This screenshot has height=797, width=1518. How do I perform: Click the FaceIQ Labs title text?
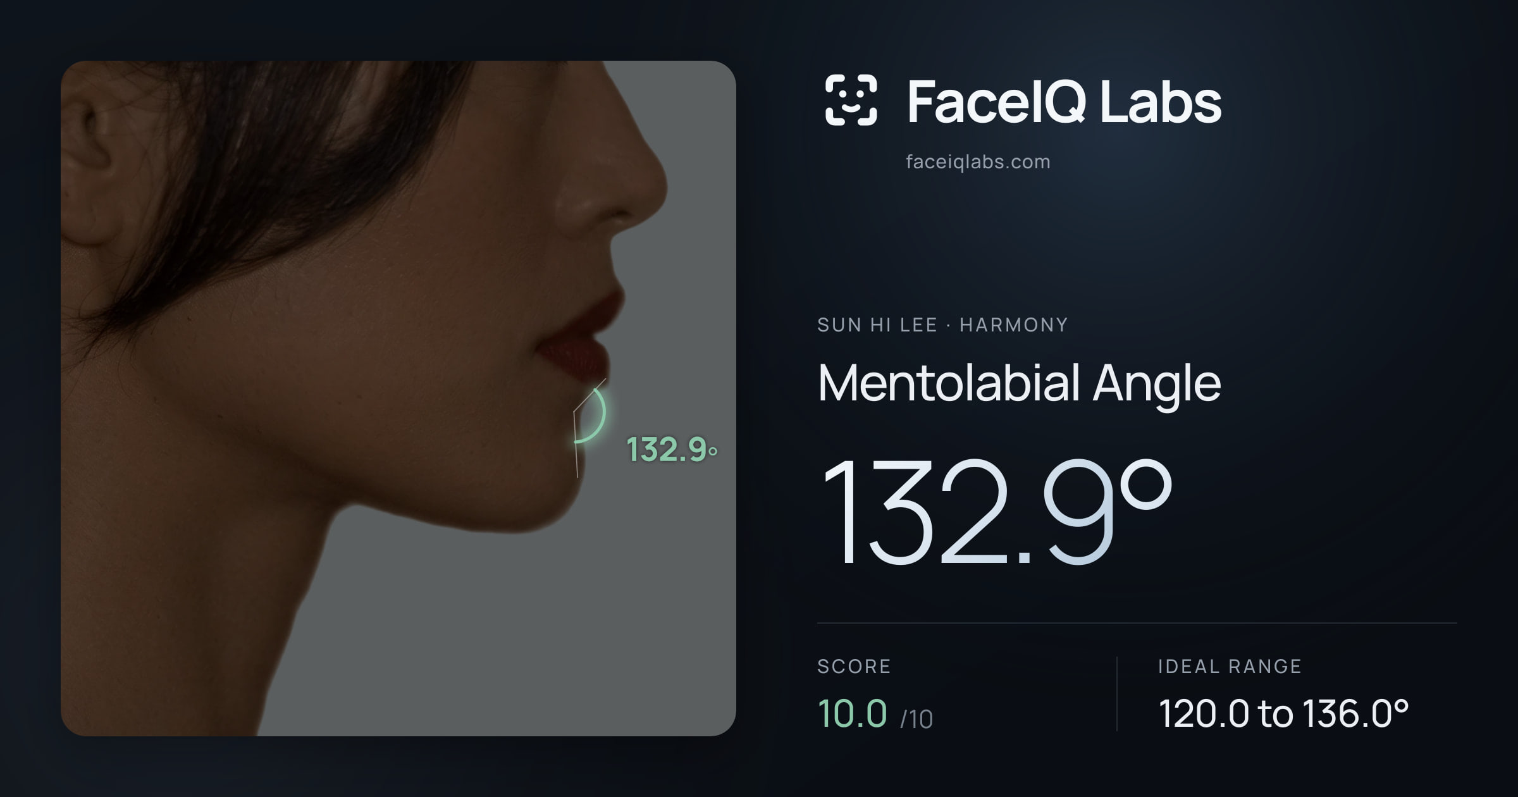1064,101
